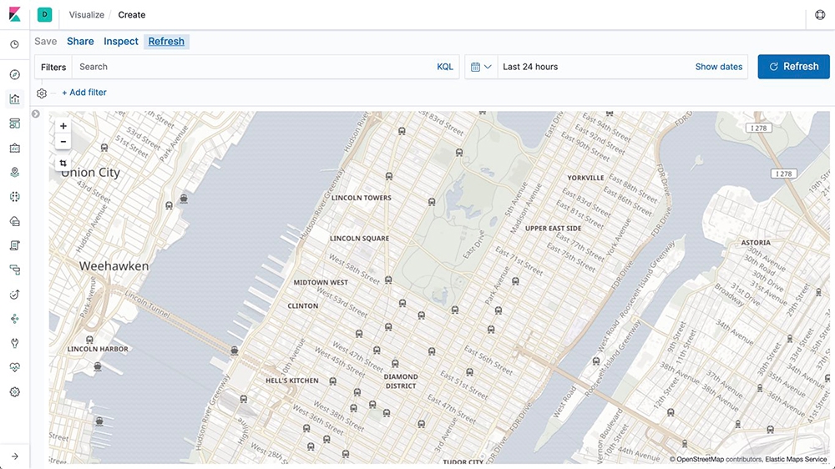Click the LINCOLN TOWERS map label
835x469 pixels.
(x=362, y=198)
